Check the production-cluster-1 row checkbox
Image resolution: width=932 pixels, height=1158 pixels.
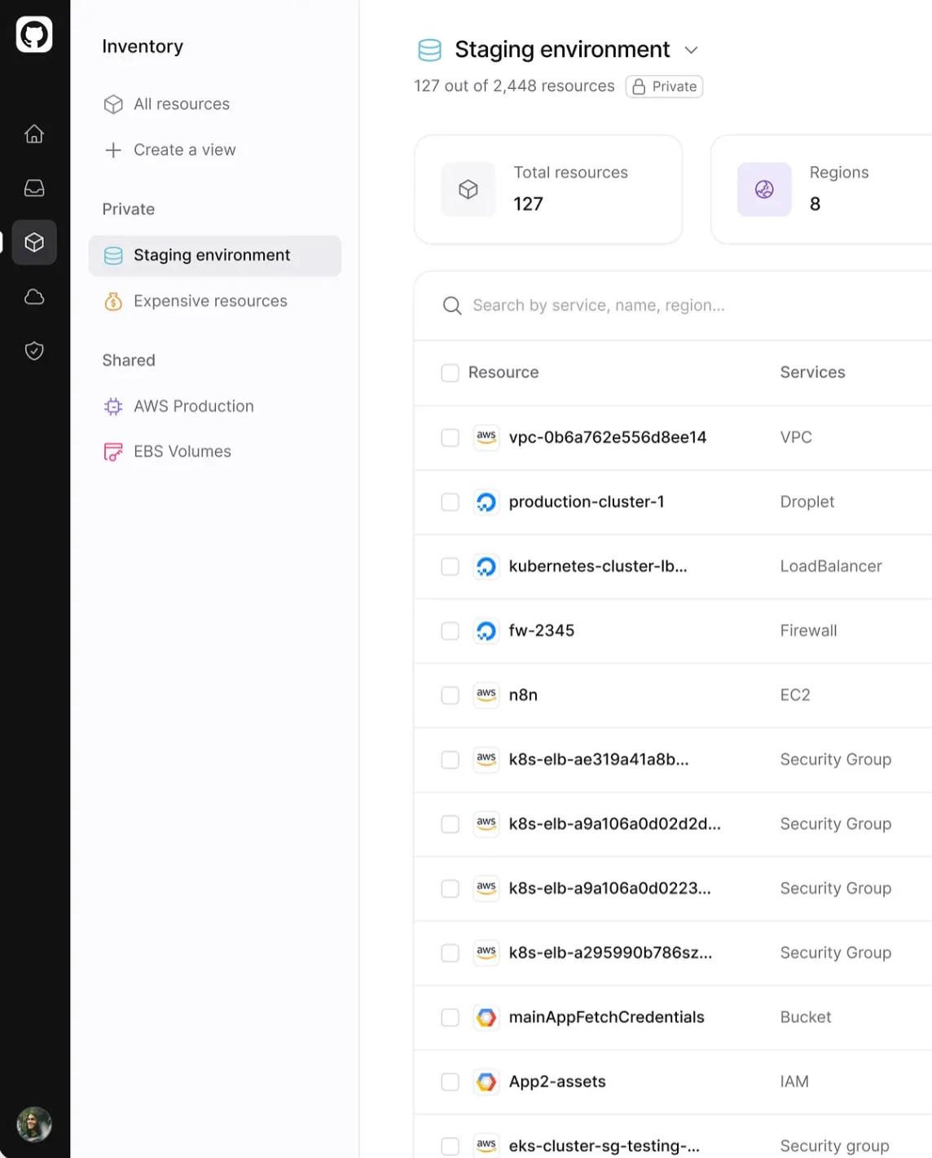(450, 502)
